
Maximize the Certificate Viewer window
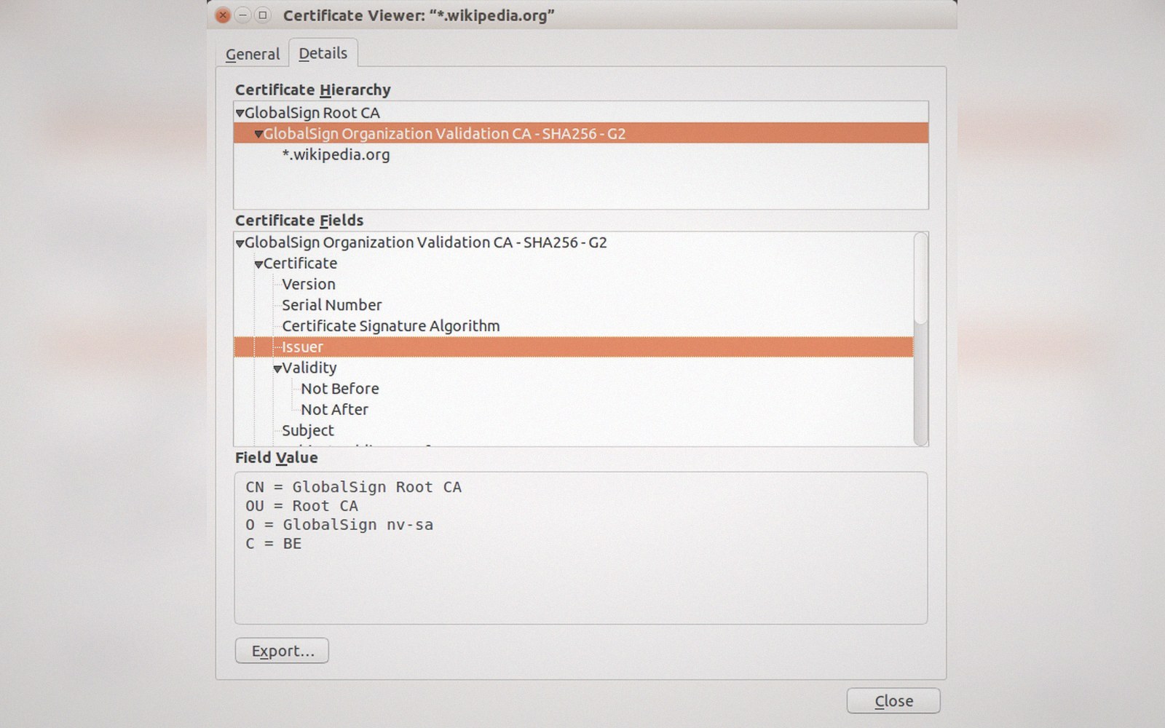tap(263, 15)
